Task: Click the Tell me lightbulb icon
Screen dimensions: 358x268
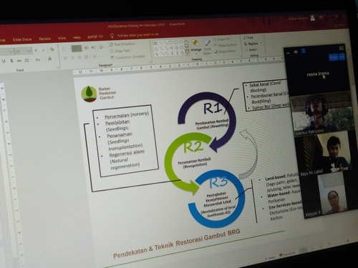Action: tap(112, 36)
